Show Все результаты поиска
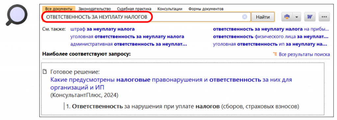The width and height of the screenshot is (337, 120). (304, 55)
